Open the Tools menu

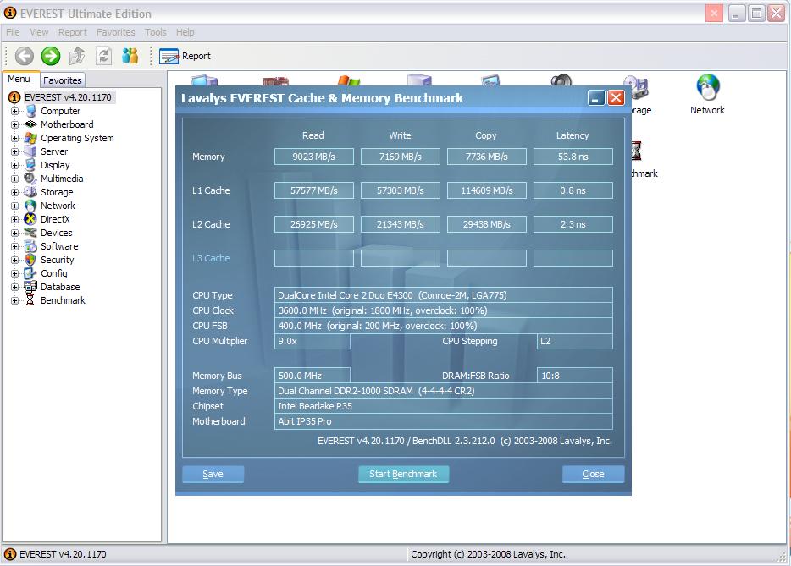tap(155, 32)
